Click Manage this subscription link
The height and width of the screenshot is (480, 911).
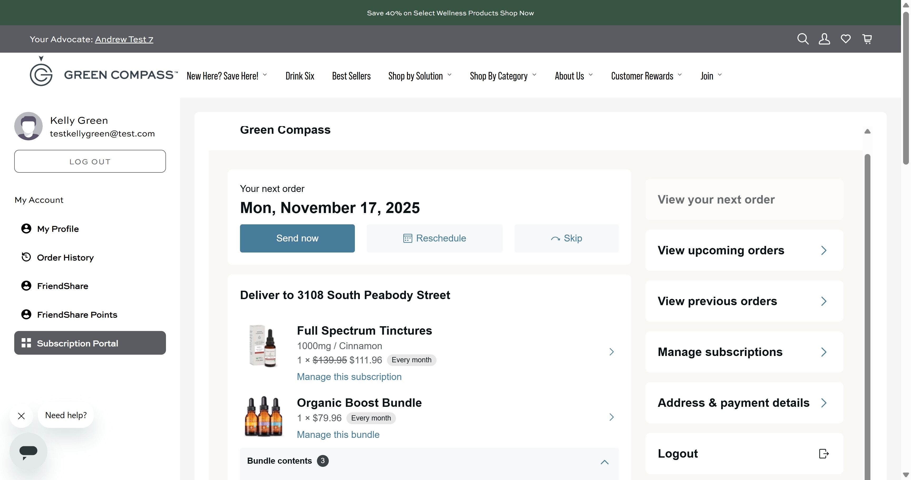point(349,377)
